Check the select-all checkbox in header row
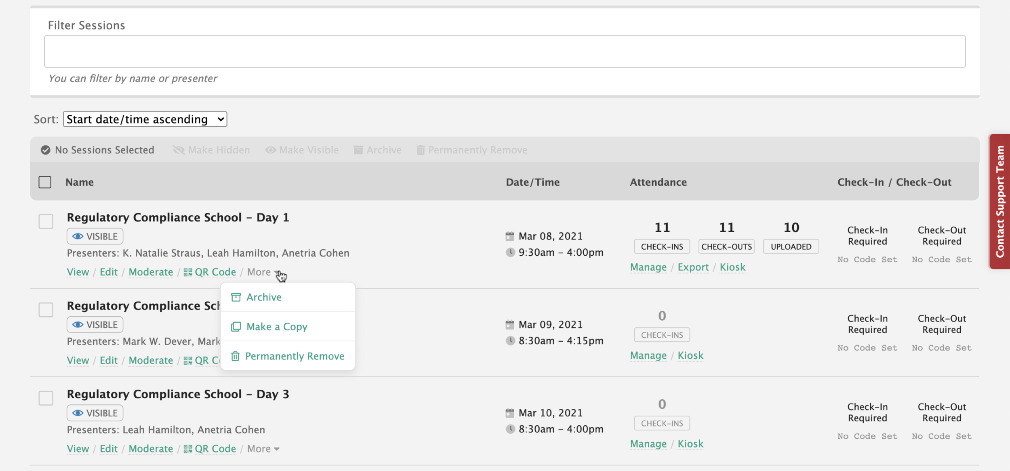This screenshot has height=471, width=1010. click(x=45, y=182)
